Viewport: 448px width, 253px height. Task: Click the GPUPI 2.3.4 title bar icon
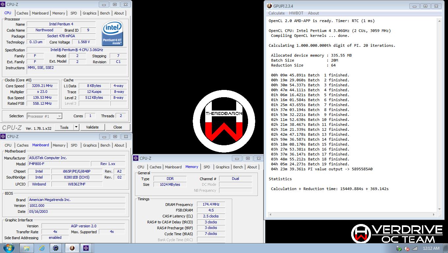coord(269,6)
